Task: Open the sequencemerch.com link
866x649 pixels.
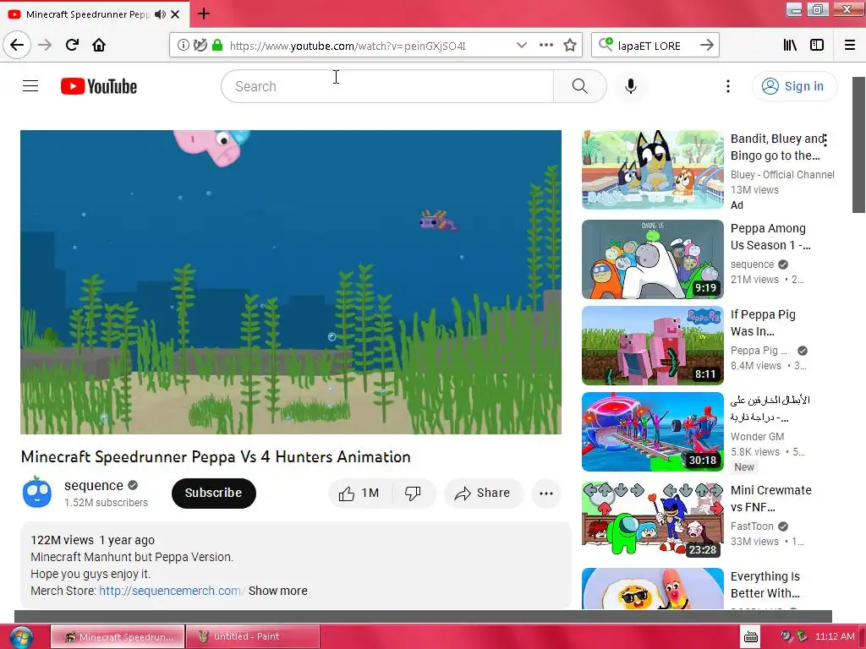Action: tap(171, 591)
